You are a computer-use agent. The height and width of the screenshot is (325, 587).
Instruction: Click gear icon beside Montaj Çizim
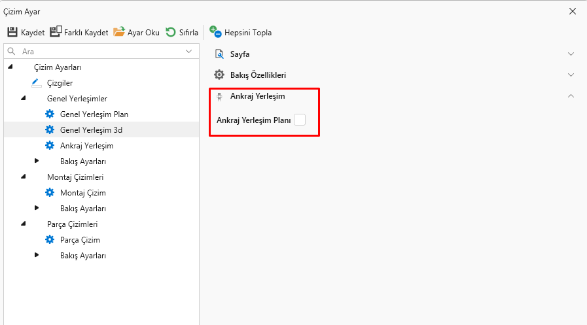50,193
